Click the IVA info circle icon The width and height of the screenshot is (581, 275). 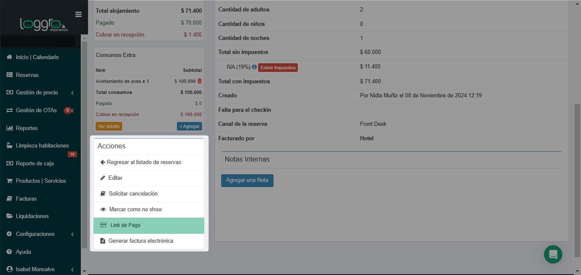pyautogui.click(x=254, y=67)
